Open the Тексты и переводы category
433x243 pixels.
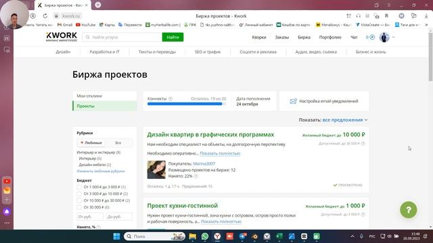(157, 52)
